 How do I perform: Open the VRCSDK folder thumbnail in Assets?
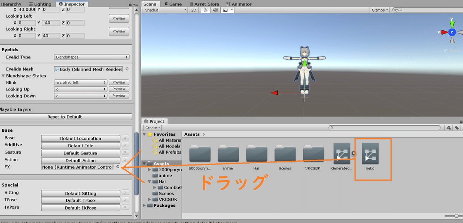[314, 154]
